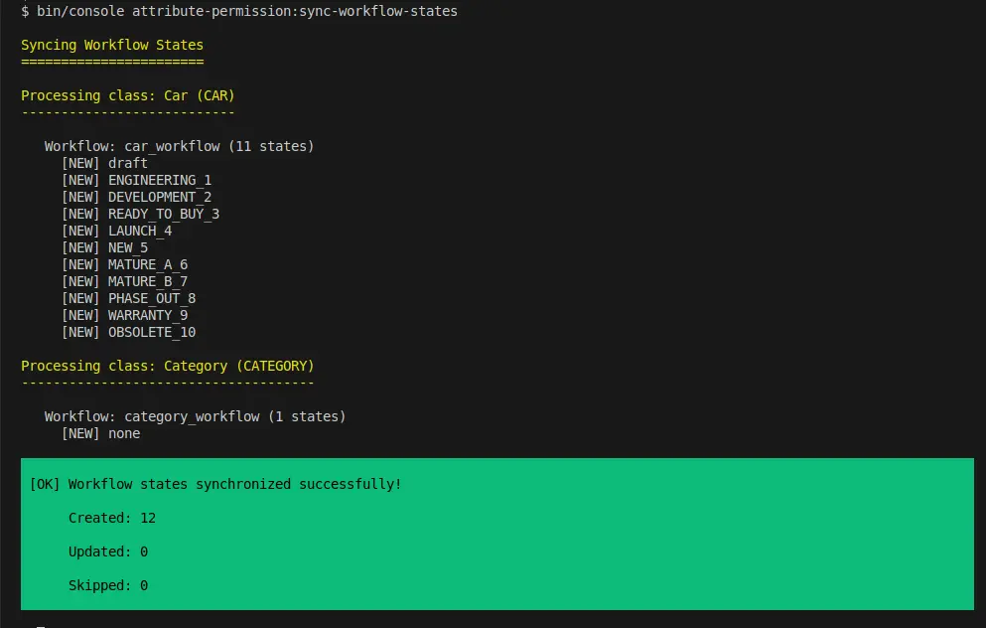Select the '[NEW] MATURE_A_6' line
The height and width of the screenshot is (628, 986).
124,265
